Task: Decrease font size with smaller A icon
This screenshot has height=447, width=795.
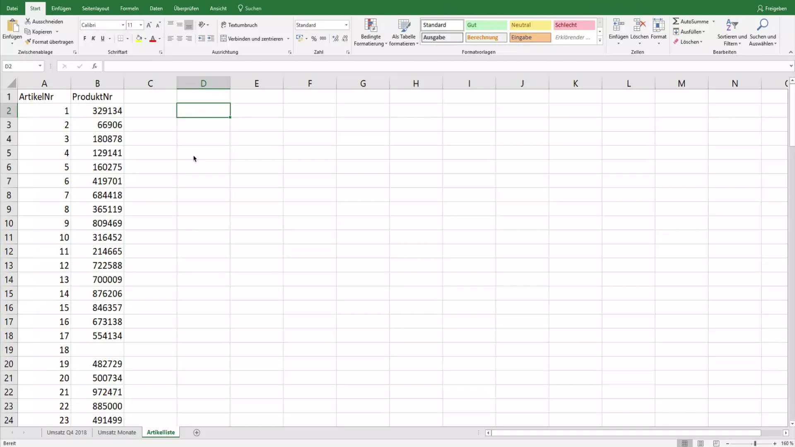Action: click(x=158, y=25)
